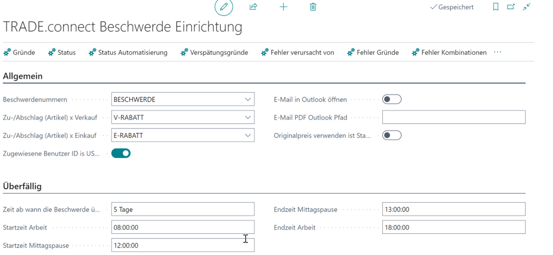The width and height of the screenshot is (553, 255).
Task: Click the trash delete icon
Action: 313,7
